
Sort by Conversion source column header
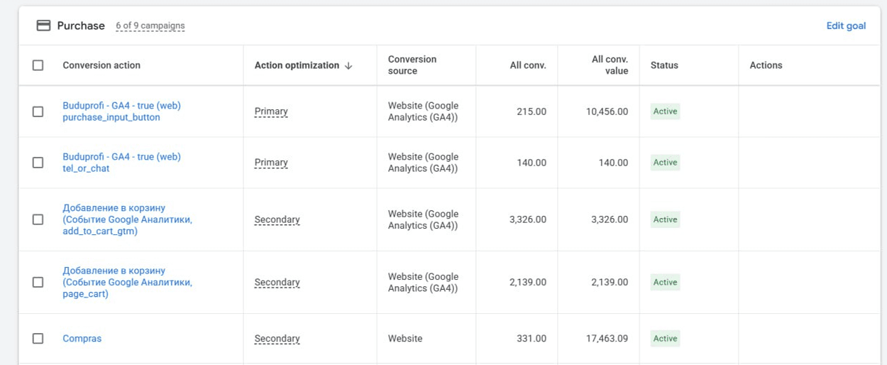pos(412,65)
